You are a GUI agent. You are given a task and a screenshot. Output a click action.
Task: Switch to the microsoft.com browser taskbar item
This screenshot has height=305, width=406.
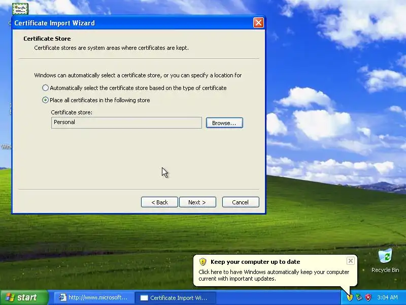(x=94, y=297)
